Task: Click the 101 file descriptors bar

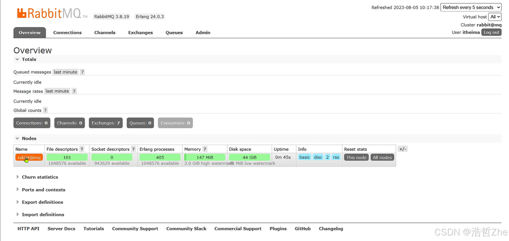Action: point(67,157)
